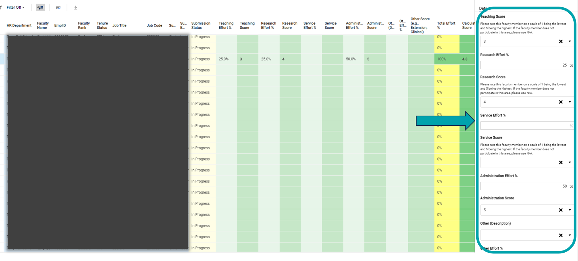The height and width of the screenshot is (261, 578).
Task: Toggle the highlighted format panel icon
Action: point(40,7)
